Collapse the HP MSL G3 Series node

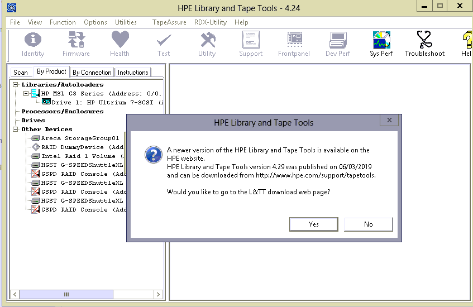(26, 93)
